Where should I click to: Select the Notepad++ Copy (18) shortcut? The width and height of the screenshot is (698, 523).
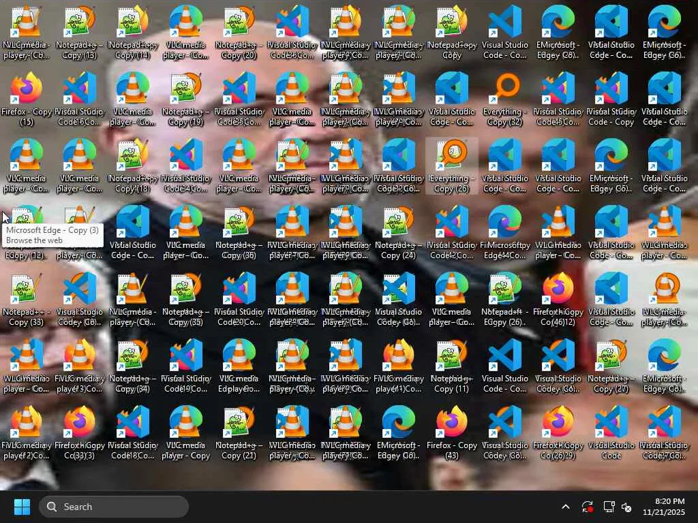coord(133,165)
